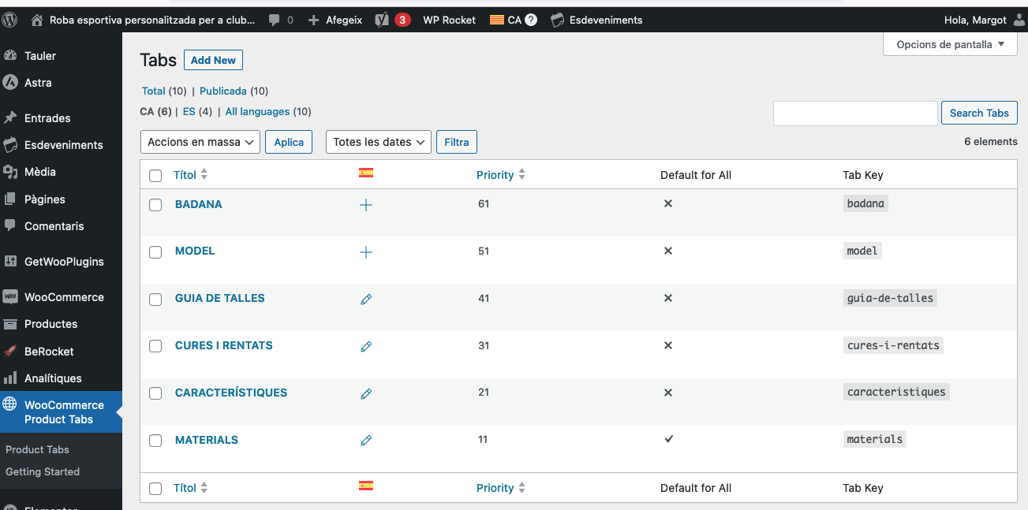Edit Spanish translation of CARACTERÍSTIQUES
Screen dimensions: 1028x510
[x=366, y=394]
